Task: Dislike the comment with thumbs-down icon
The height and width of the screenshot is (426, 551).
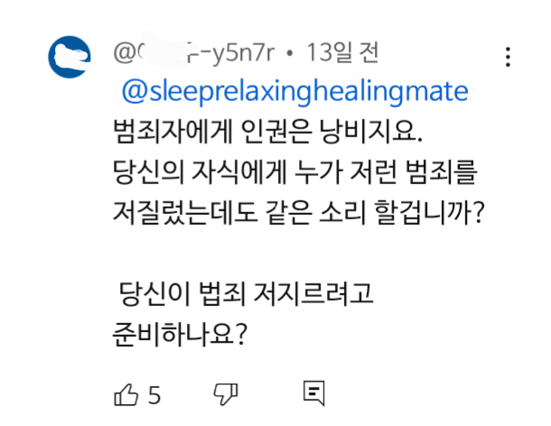Action: [225, 394]
